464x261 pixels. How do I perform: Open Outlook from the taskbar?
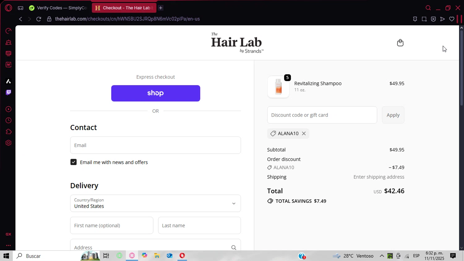[x=170, y=256]
